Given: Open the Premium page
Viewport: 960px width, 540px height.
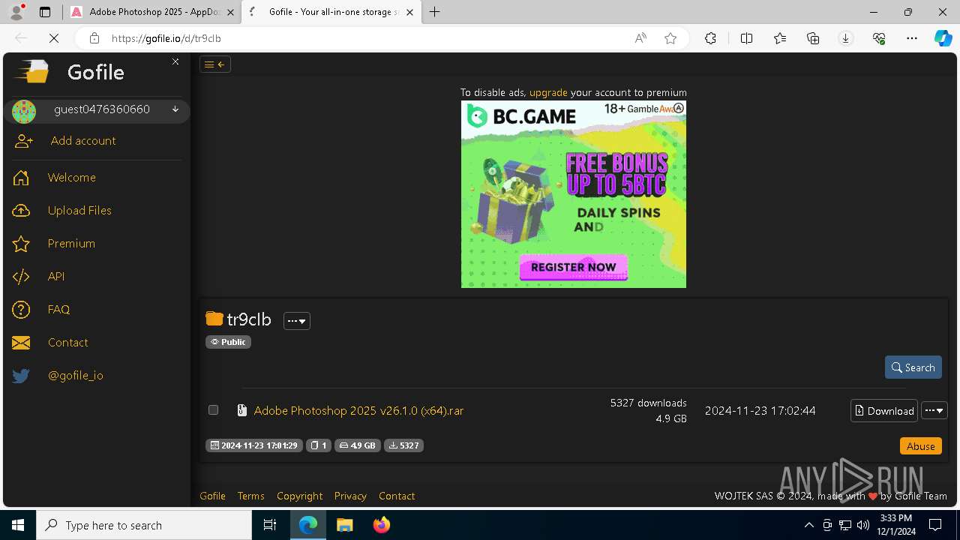Looking at the screenshot, I should tap(71, 244).
